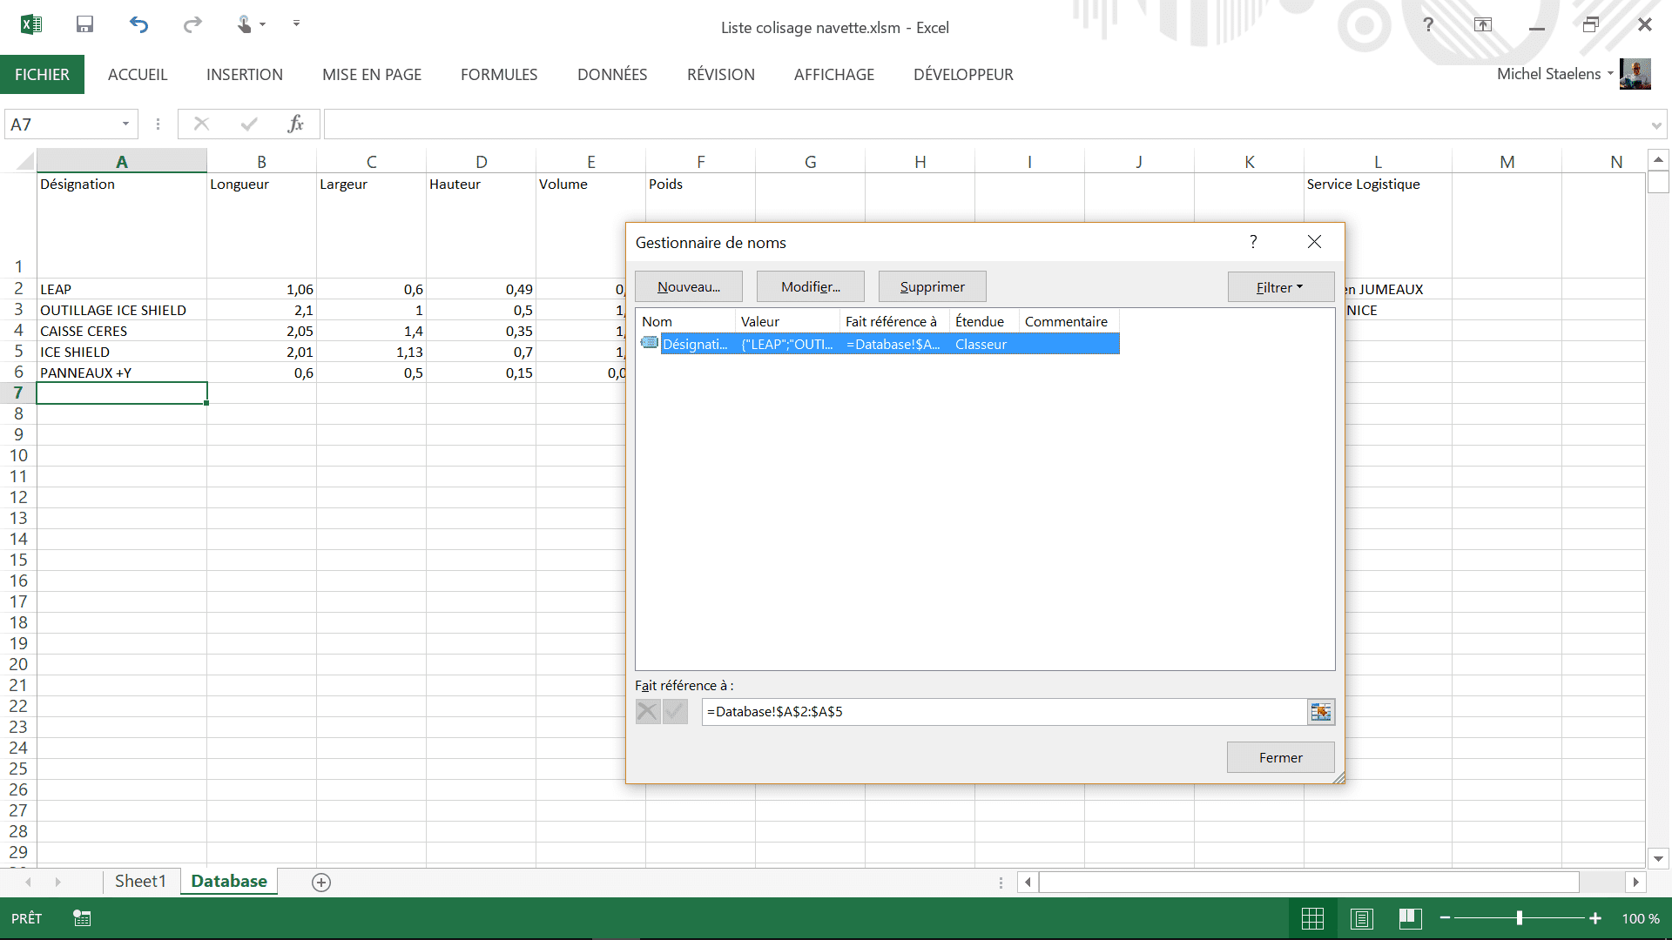Expand the formula bar chevron
1672x940 pixels.
tap(1655, 125)
